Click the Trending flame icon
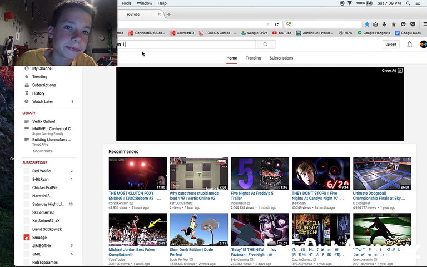The width and height of the screenshot is (427, 267). pyautogui.click(x=27, y=77)
